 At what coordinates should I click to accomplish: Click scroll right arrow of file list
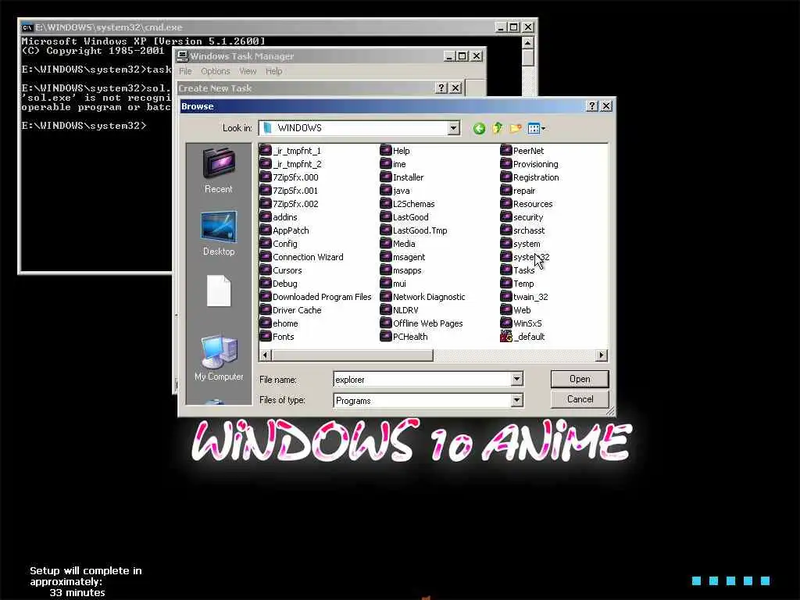point(602,355)
